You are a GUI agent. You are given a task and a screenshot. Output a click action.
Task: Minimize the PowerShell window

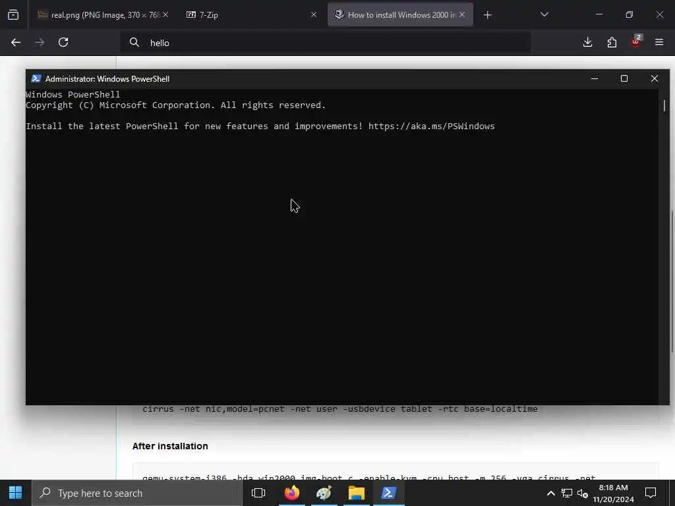(x=595, y=79)
